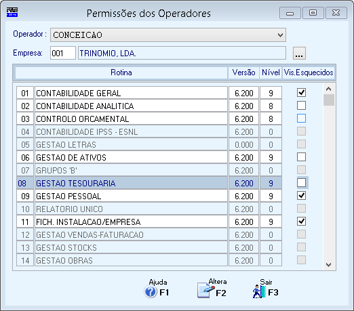Click the Nível value of Controlo Orcamental

(271, 119)
